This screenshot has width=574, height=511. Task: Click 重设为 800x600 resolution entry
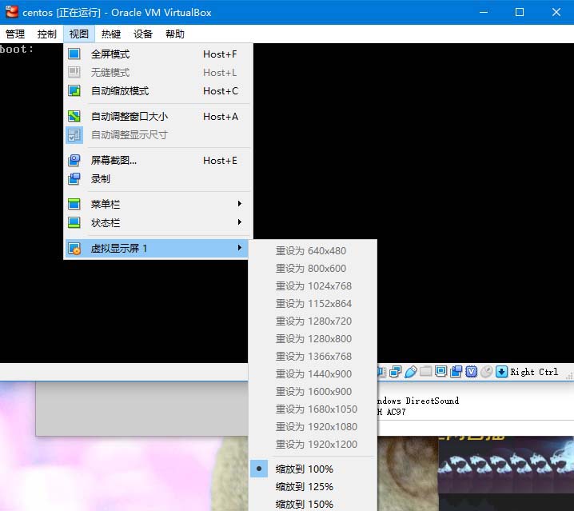pos(313,268)
